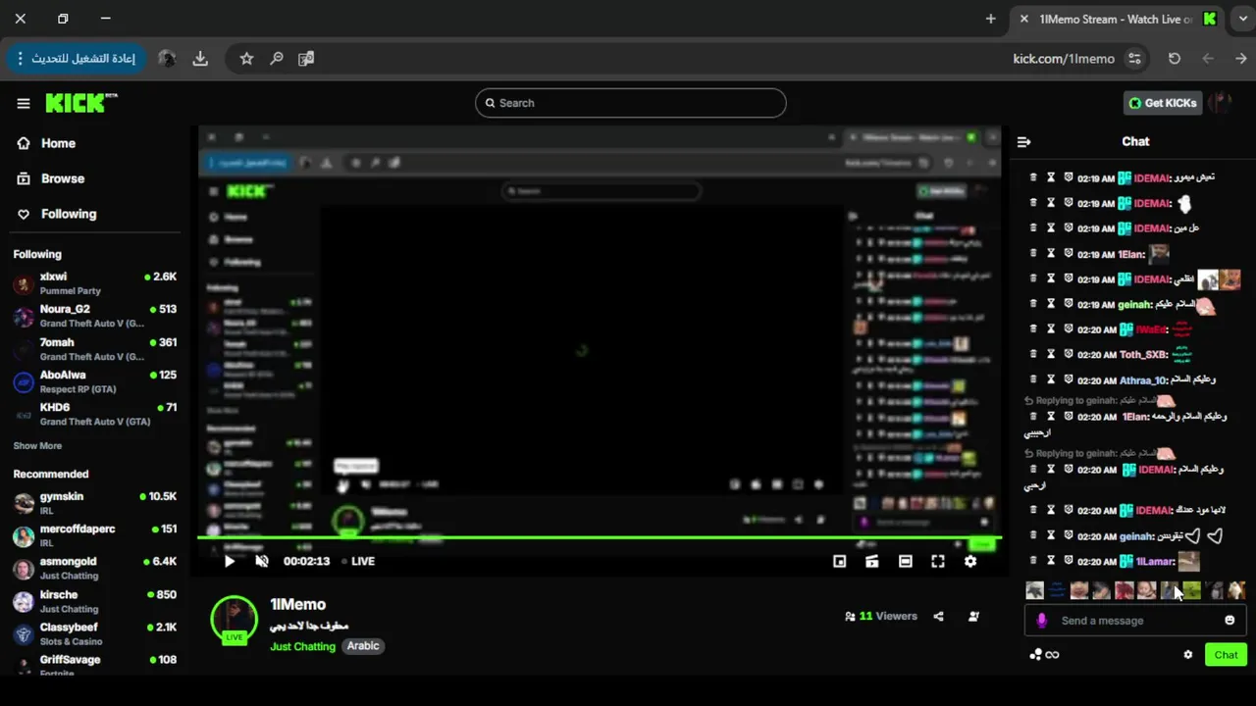
Task: Collapse the chat panel
Action: click(x=1023, y=141)
